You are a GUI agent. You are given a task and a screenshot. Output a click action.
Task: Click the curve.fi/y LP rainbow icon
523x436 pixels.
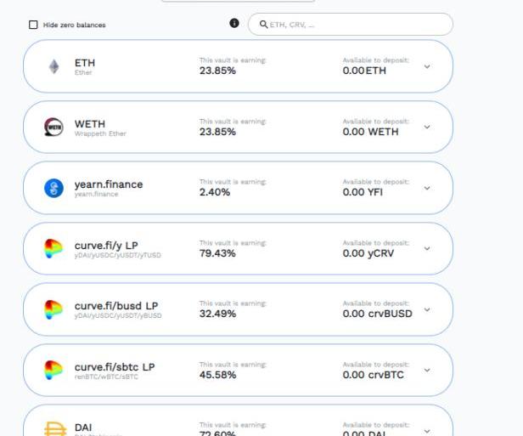[x=53, y=249]
